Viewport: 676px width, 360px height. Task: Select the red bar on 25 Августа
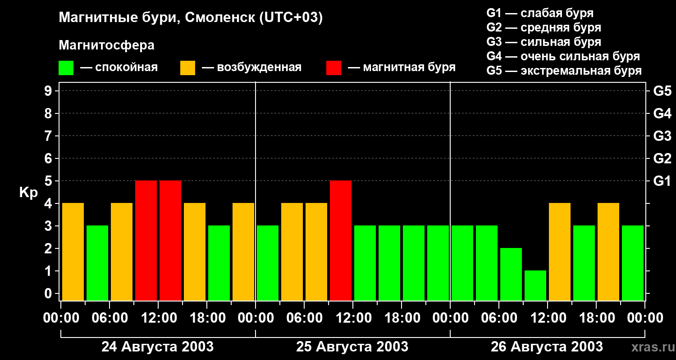[341, 240]
